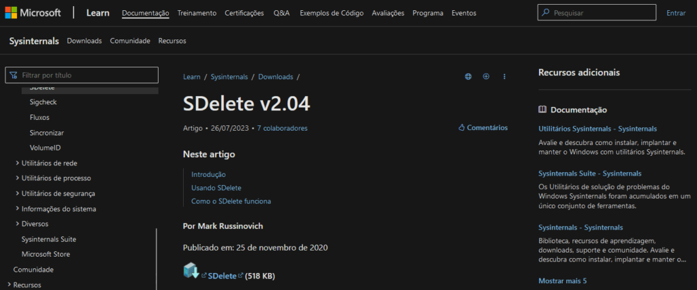Open the 7 colaboradores link
The height and width of the screenshot is (290, 697).
point(282,128)
